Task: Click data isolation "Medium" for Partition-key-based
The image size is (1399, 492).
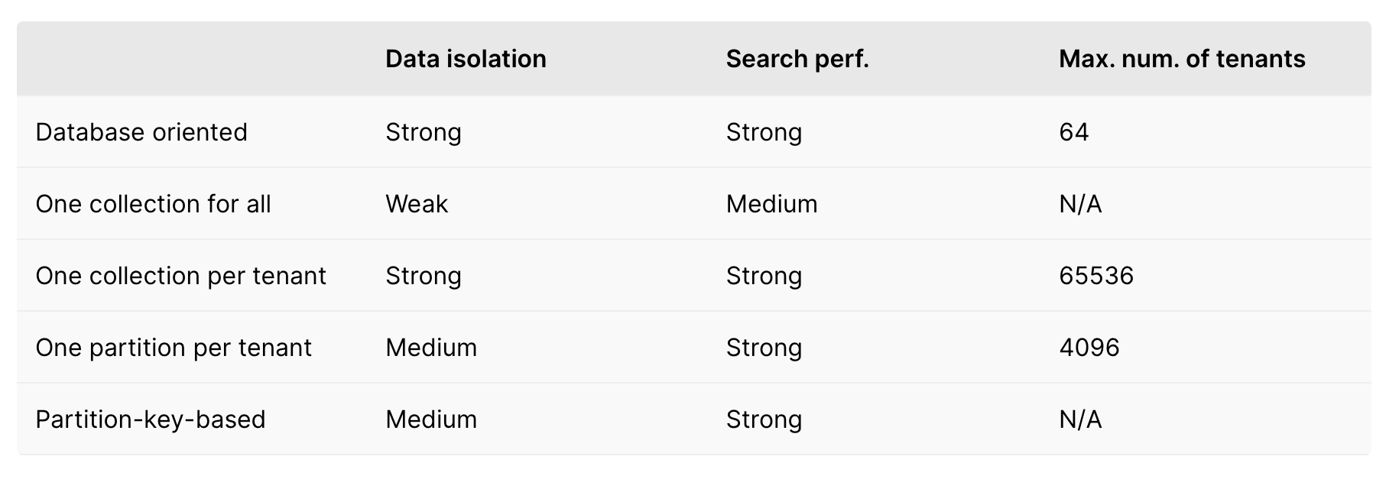Action: point(431,419)
